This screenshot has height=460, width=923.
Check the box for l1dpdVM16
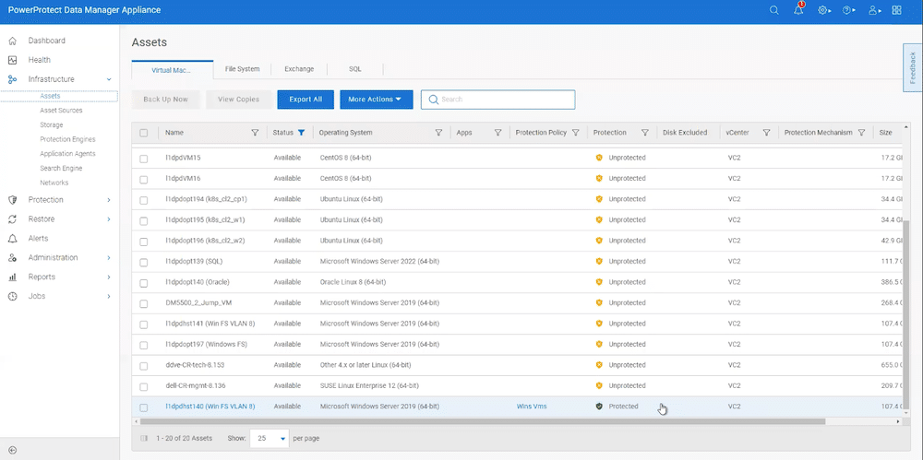pyautogui.click(x=144, y=180)
